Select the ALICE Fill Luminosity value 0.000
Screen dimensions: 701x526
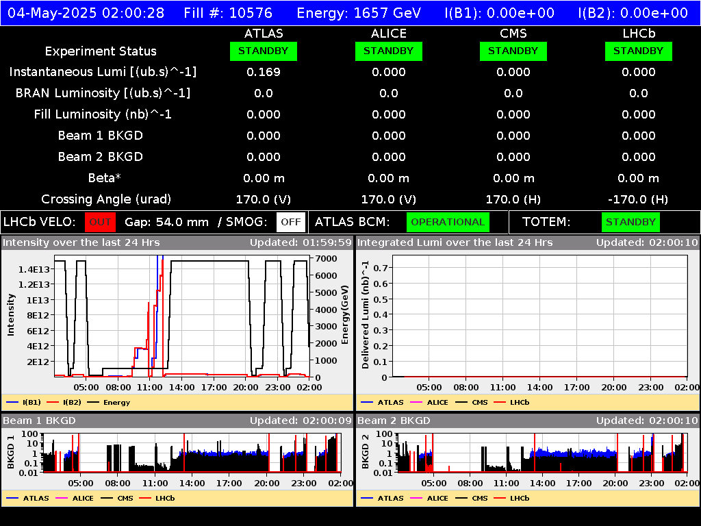(389, 114)
